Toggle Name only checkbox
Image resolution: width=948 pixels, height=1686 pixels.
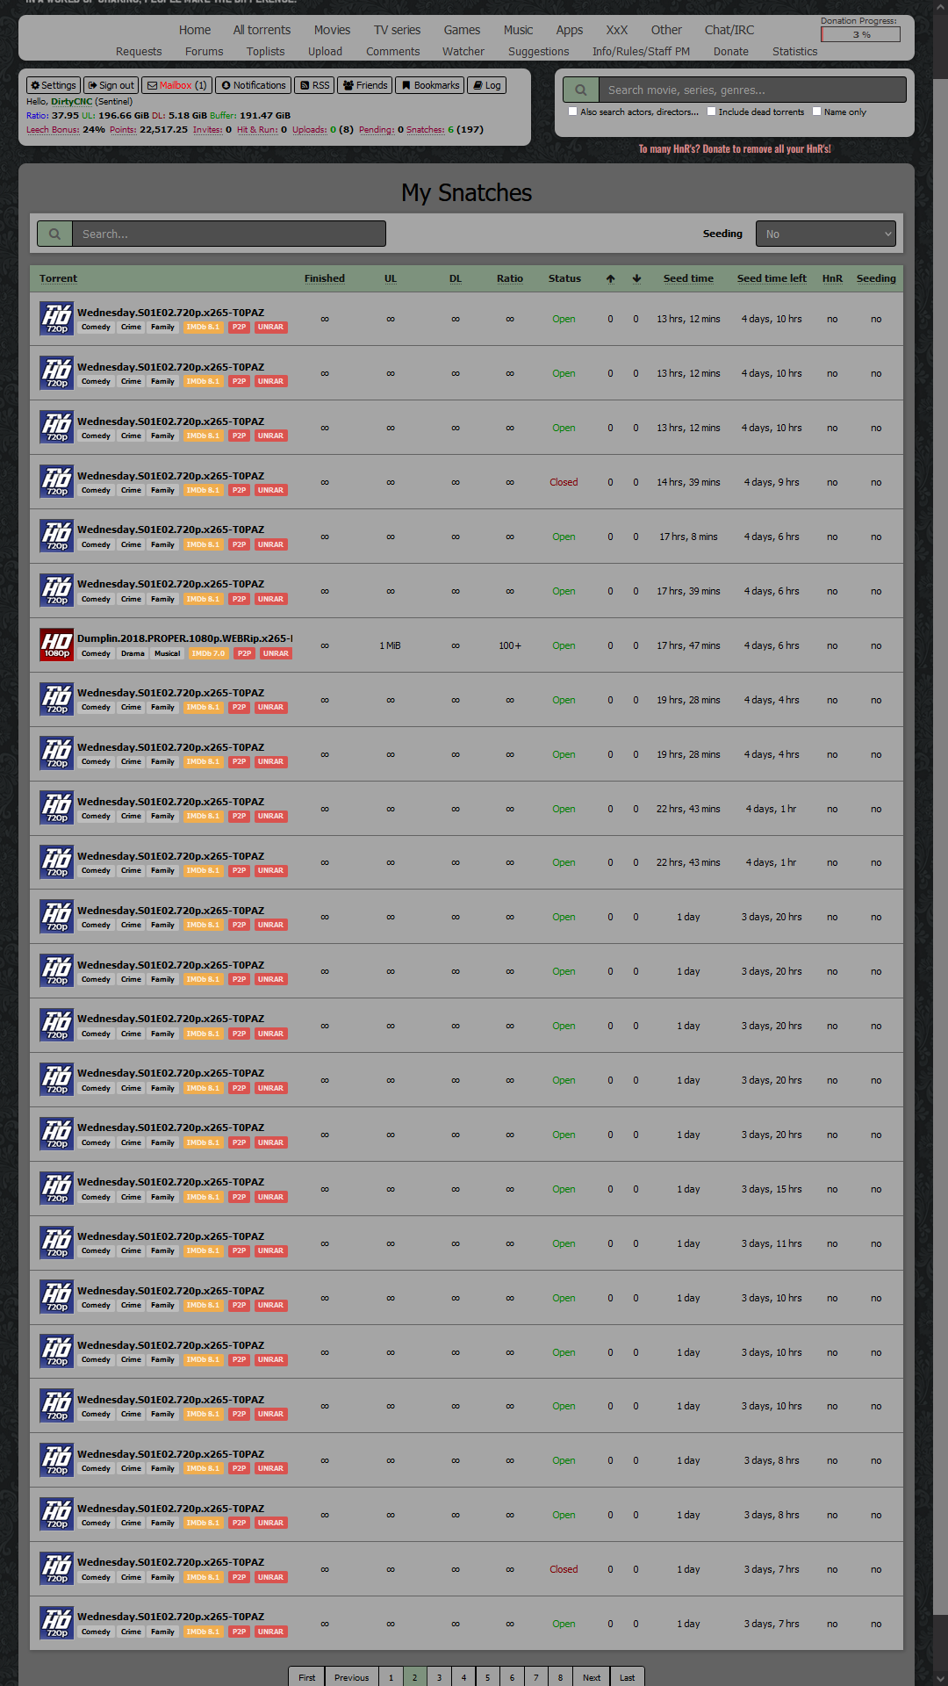pos(817,112)
